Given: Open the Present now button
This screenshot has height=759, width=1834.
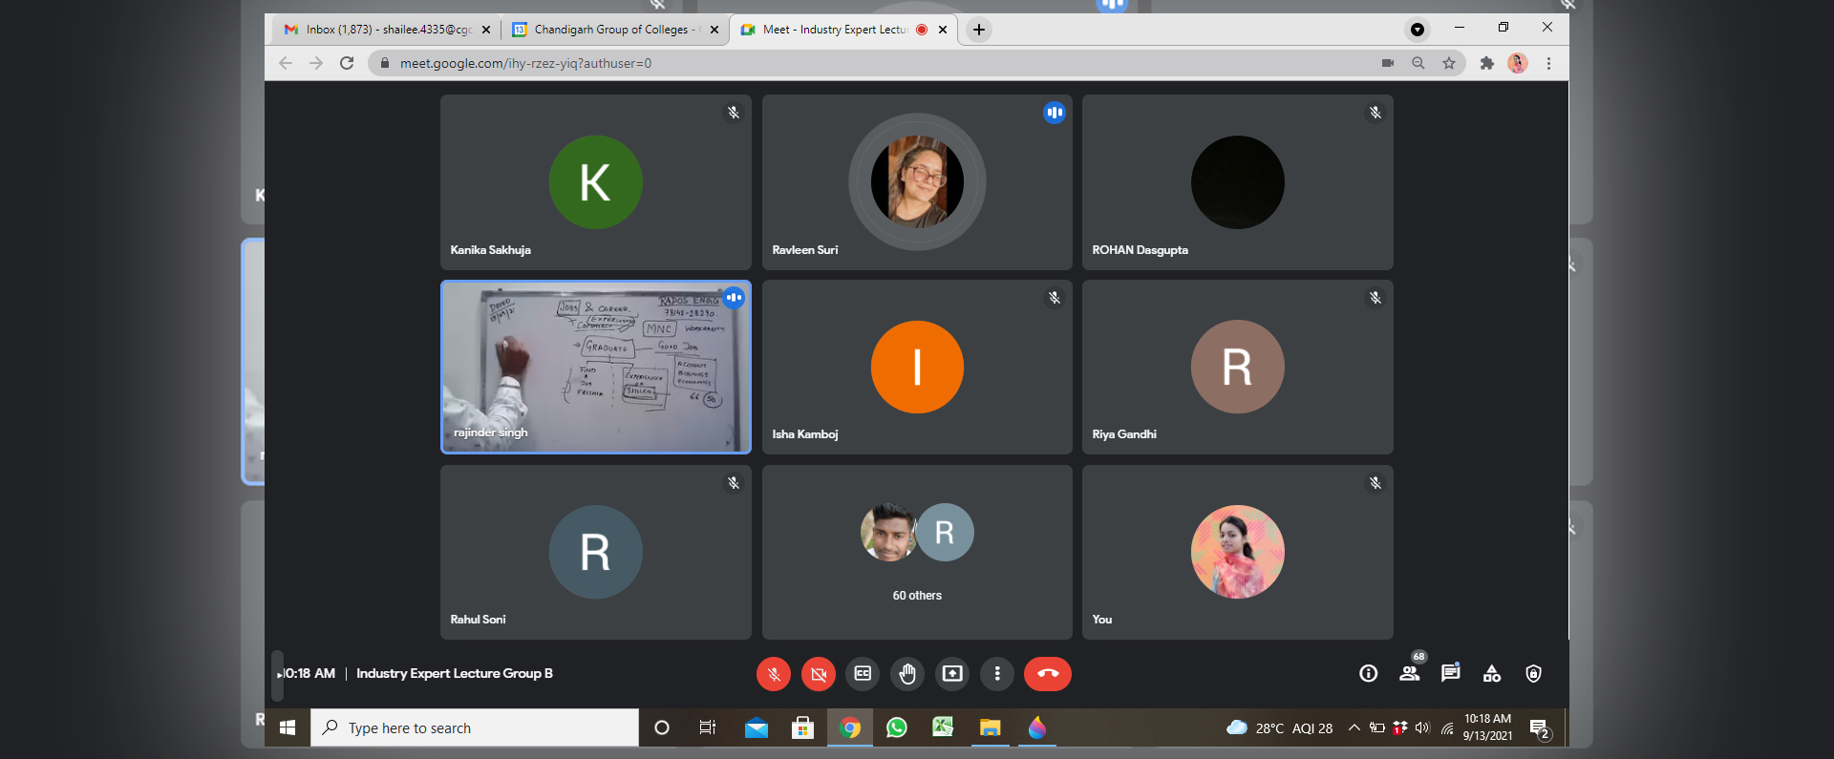Looking at the screenshot, I should 952,674.
